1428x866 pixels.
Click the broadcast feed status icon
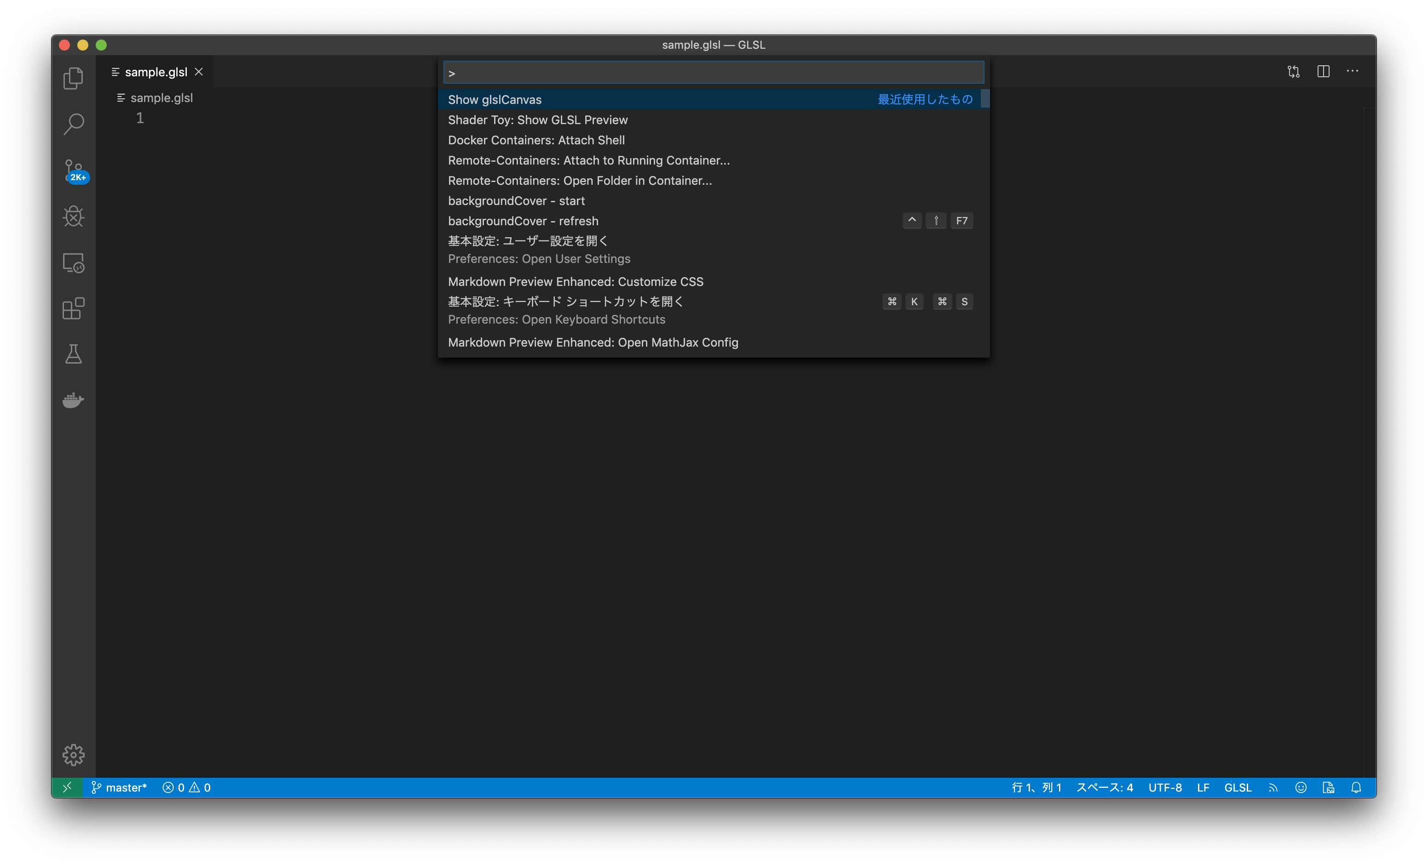[x=1273, y=788]
